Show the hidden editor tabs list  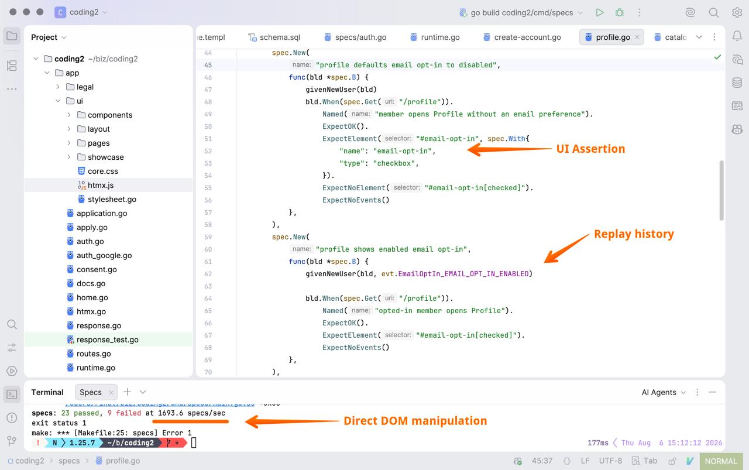(699, 37)
